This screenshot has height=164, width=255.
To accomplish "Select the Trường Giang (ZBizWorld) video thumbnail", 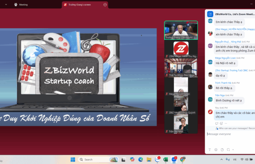I will coord(181,30).
